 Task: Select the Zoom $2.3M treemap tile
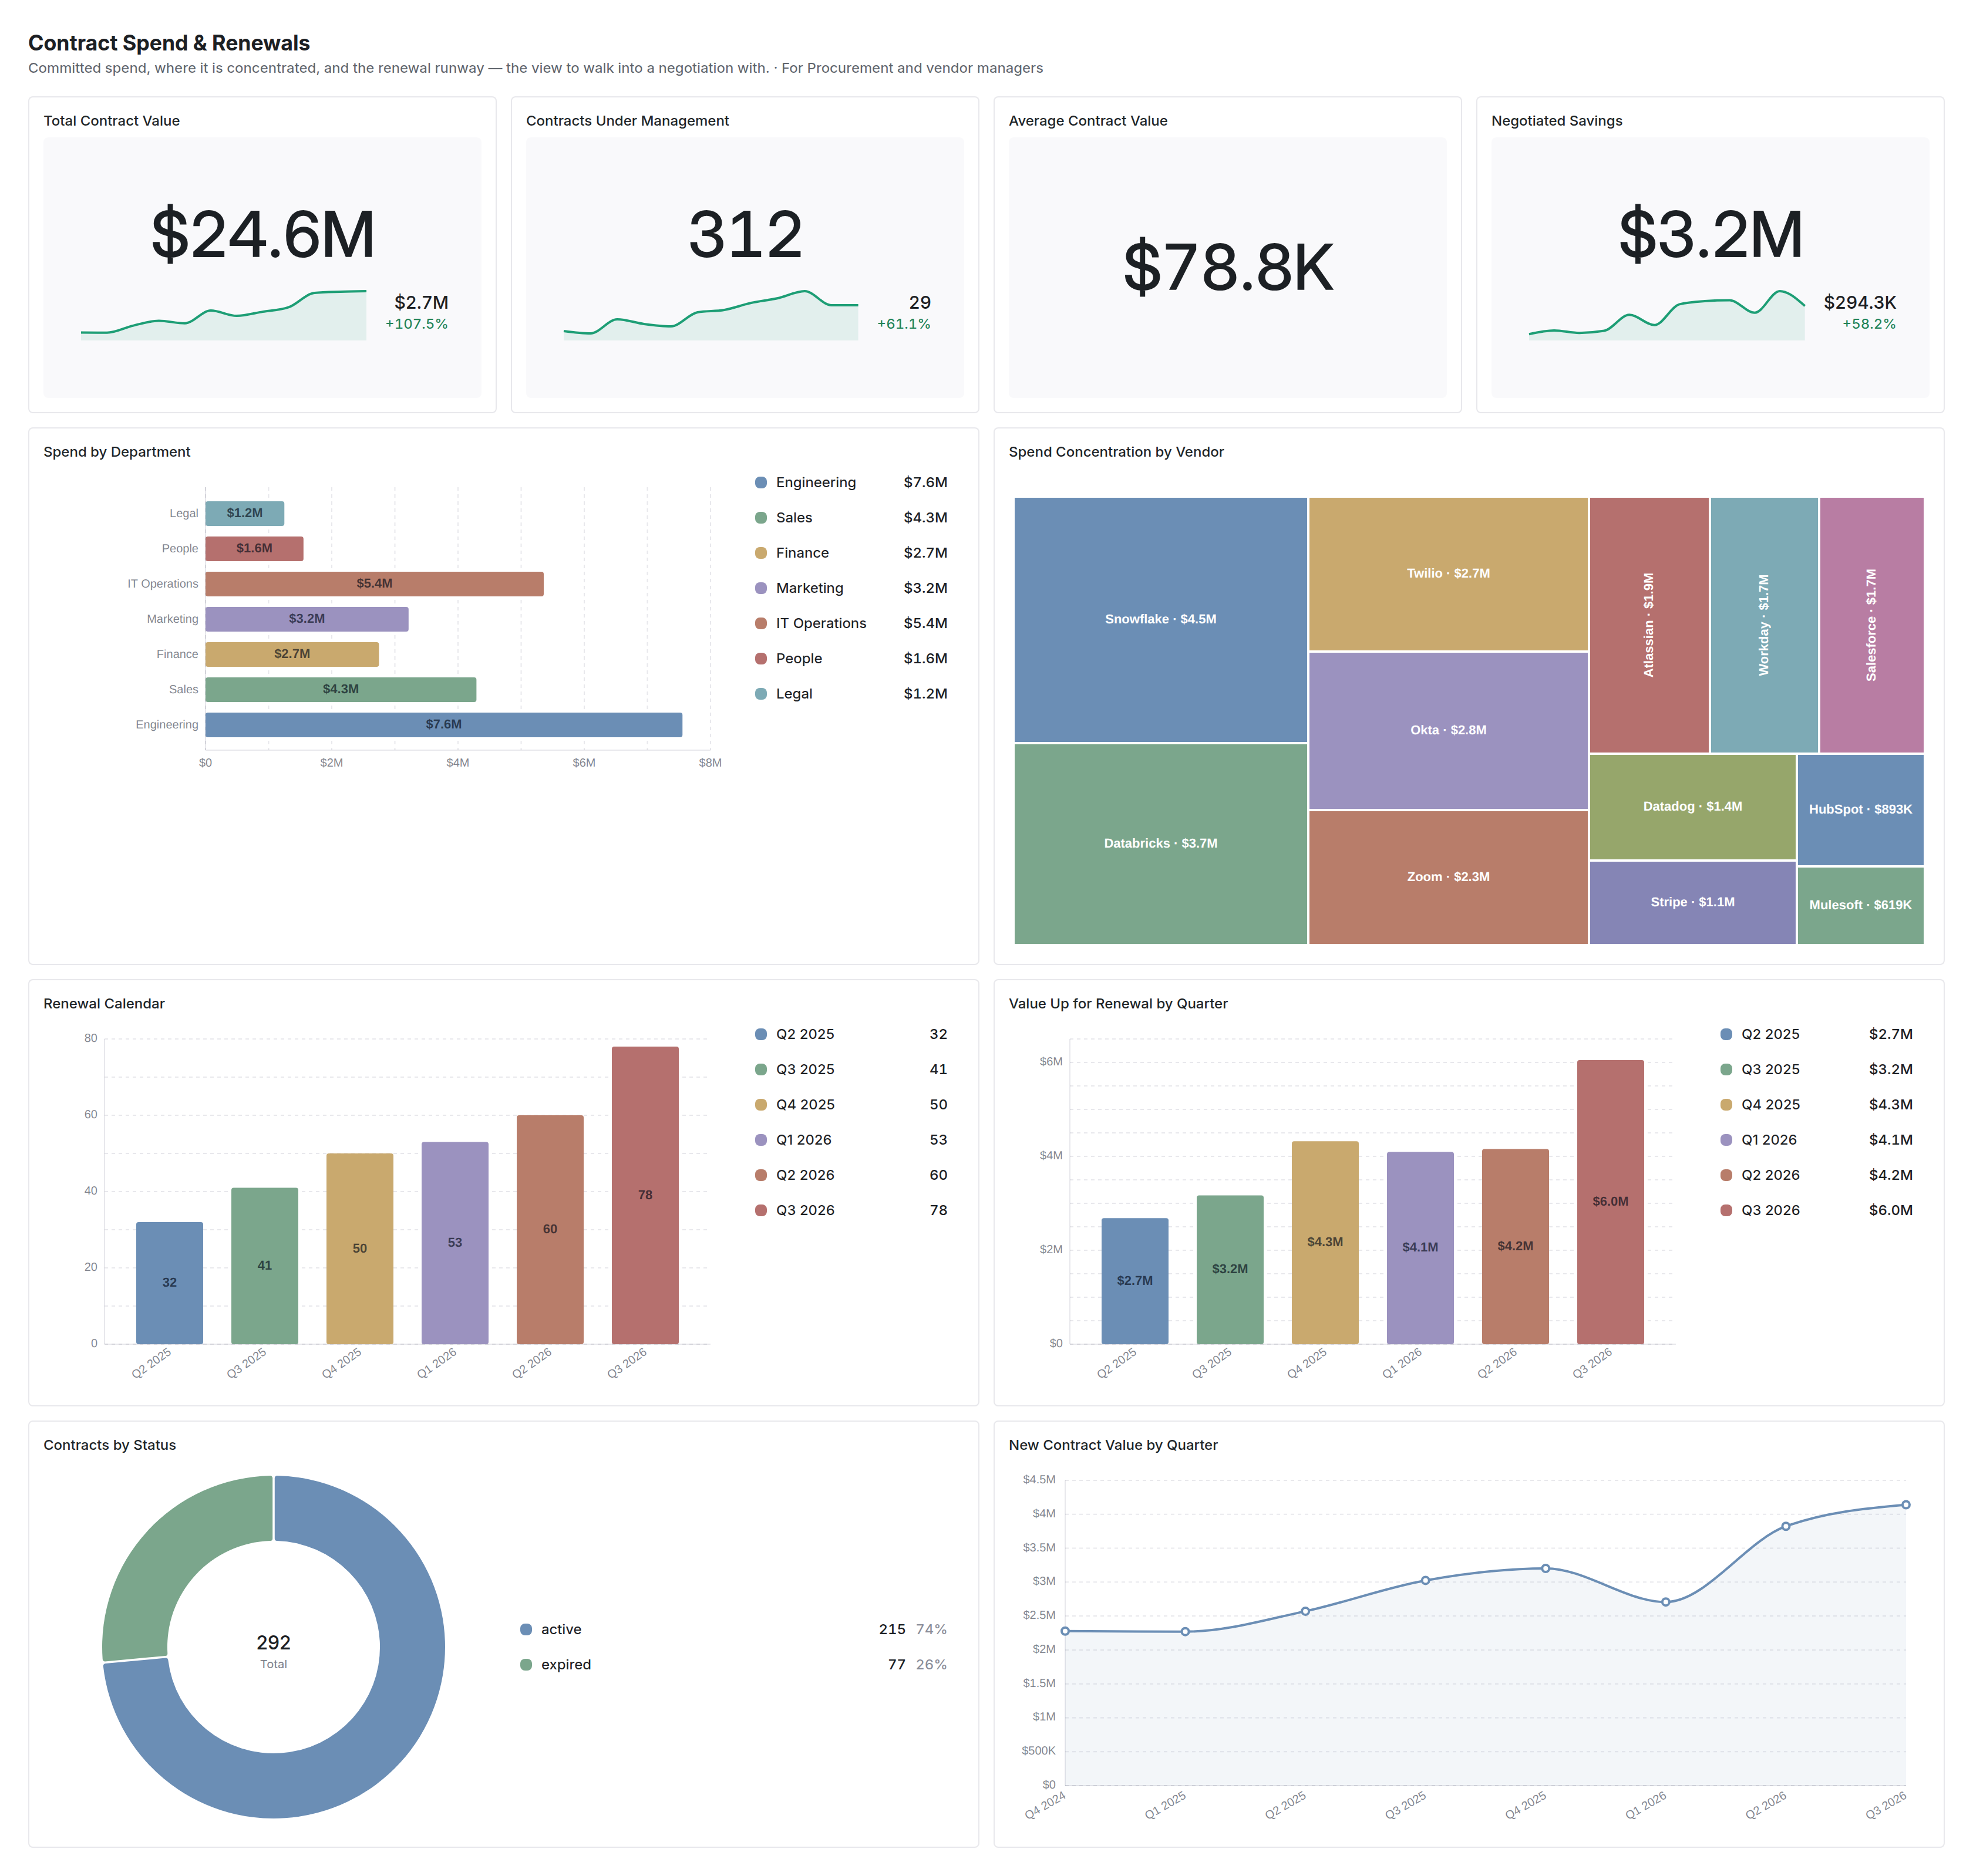pos(1447,877)
